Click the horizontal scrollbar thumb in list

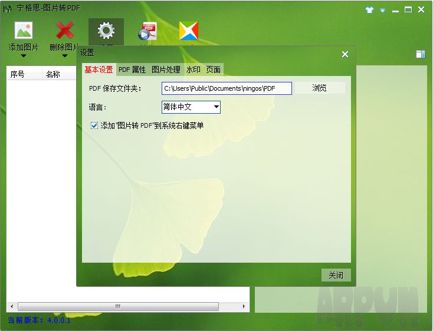tap(118, 306)
